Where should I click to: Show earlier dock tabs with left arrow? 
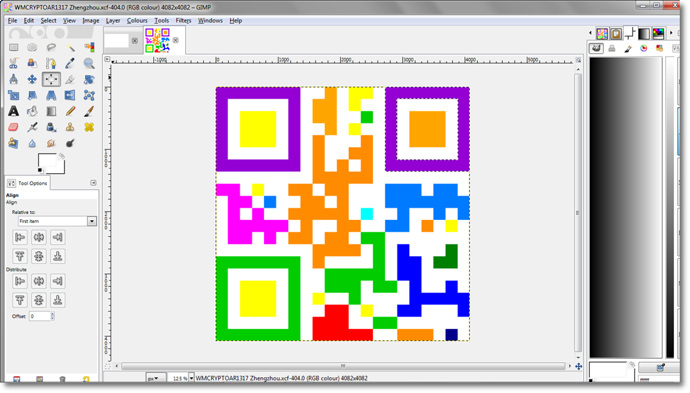590,33
